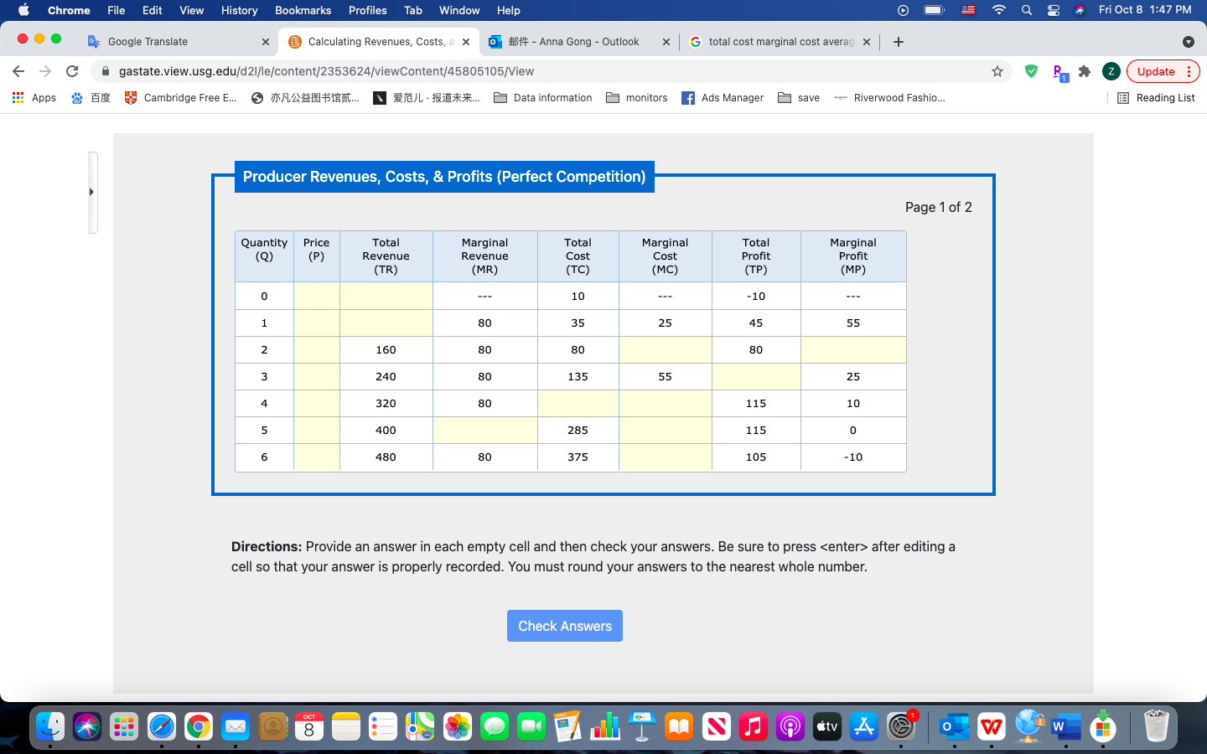Click the empty Marginal Cost cell for quantity 2

(665, 349)
